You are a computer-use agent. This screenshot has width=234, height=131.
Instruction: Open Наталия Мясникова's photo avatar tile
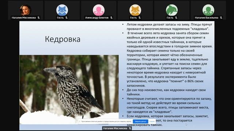(26, 10)
